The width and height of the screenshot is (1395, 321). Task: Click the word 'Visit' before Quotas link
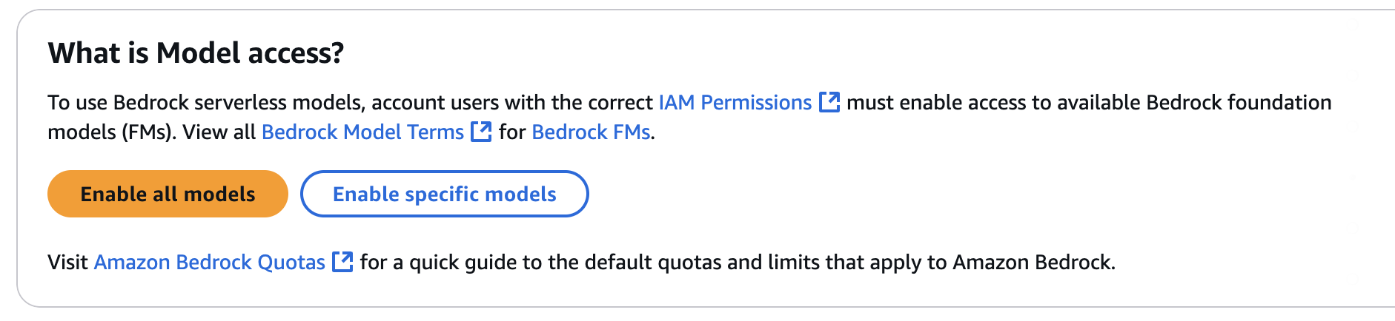[67, 262]
